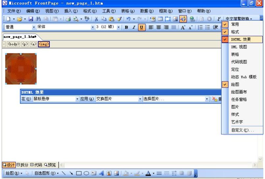The height and width of the screenshot is (179, 265).
Task: Select the Line drawing tool
Action: (x=64, y=173)
